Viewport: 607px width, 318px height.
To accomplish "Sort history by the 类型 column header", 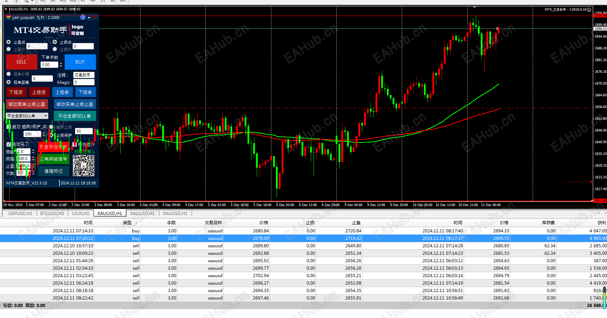I will coord(127,222).
